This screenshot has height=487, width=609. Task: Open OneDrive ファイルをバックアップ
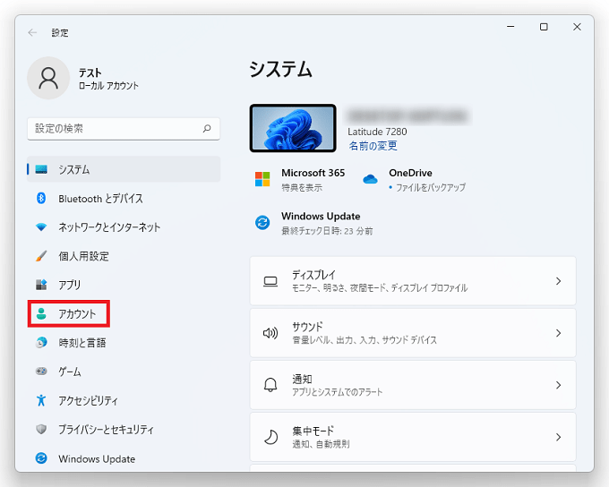tap(414, 179)
